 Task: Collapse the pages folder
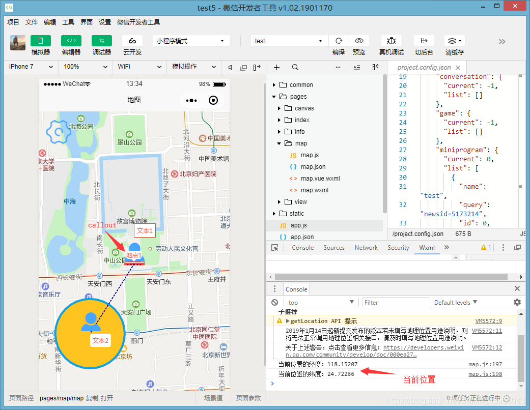point(274,97)
